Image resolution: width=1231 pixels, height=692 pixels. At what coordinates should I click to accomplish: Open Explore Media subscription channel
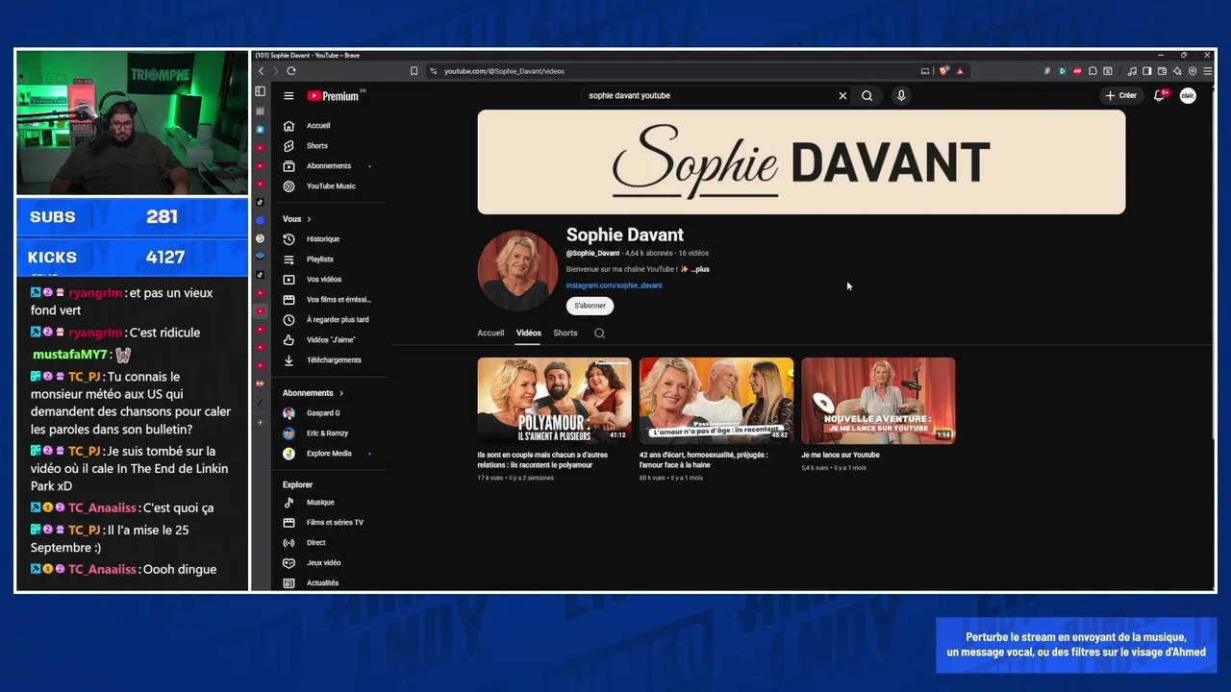330,454
